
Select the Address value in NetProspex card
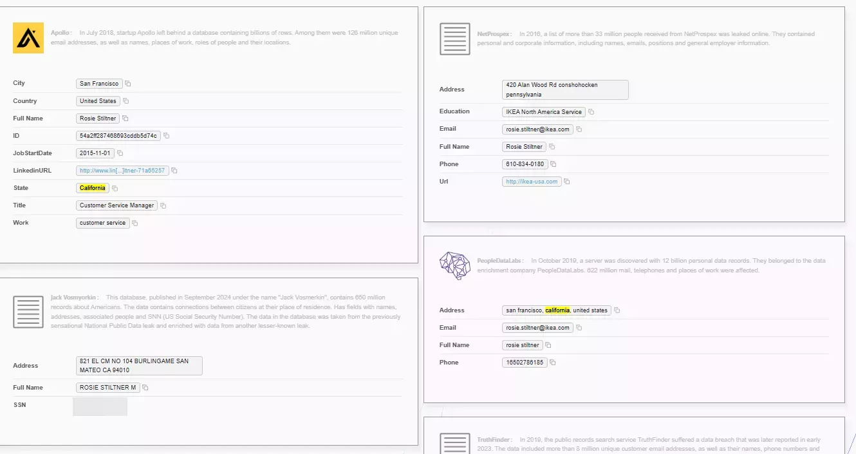[565, 90]
